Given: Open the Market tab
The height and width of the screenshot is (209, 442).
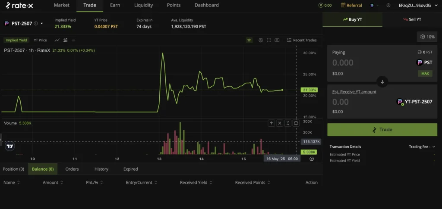Looking at the screenshot, I should click(x=61, y=5).
